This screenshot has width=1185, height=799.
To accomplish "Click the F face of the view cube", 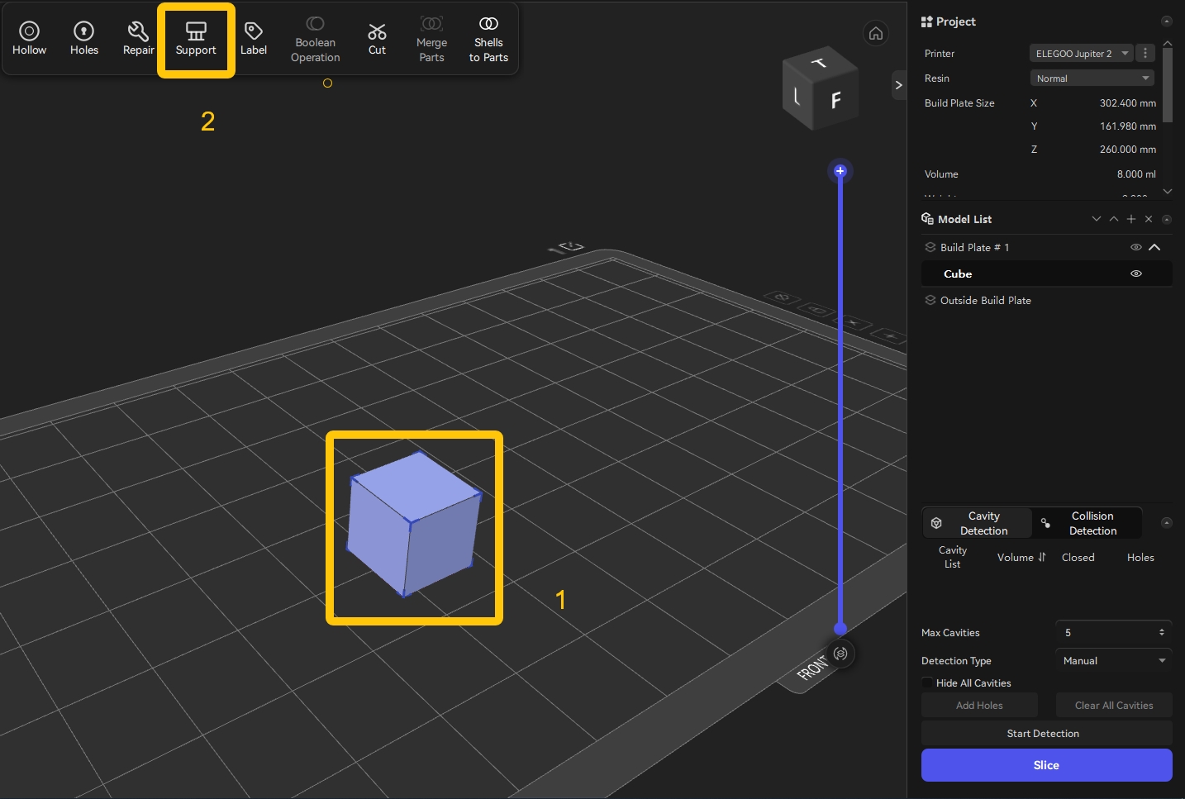I will [x=835, y=100].
